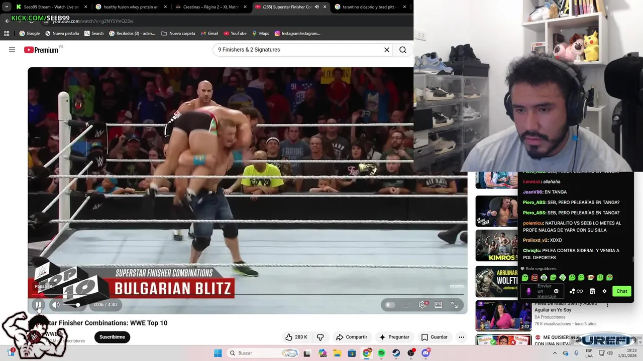
Task: Open Spotify from the taskbar
Action: point(381,353)
